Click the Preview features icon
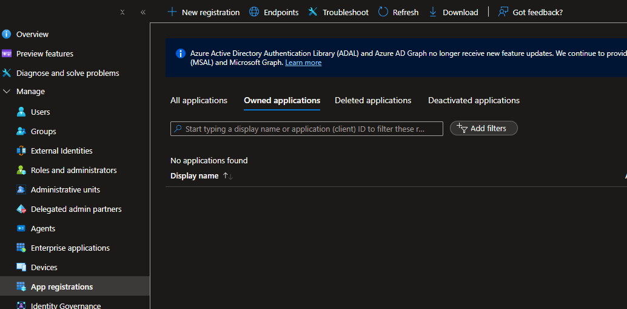Viewport: 627px width, 309px height. click(7, 53)
